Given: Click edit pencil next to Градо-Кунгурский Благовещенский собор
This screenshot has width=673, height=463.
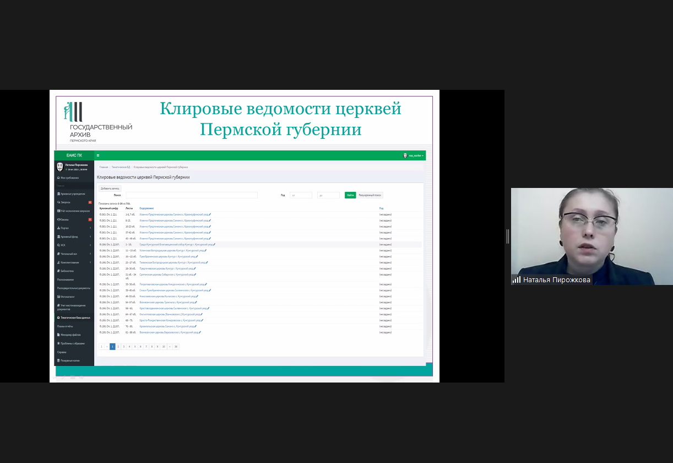Looking at the screenshot, I should tap(214, 244).
